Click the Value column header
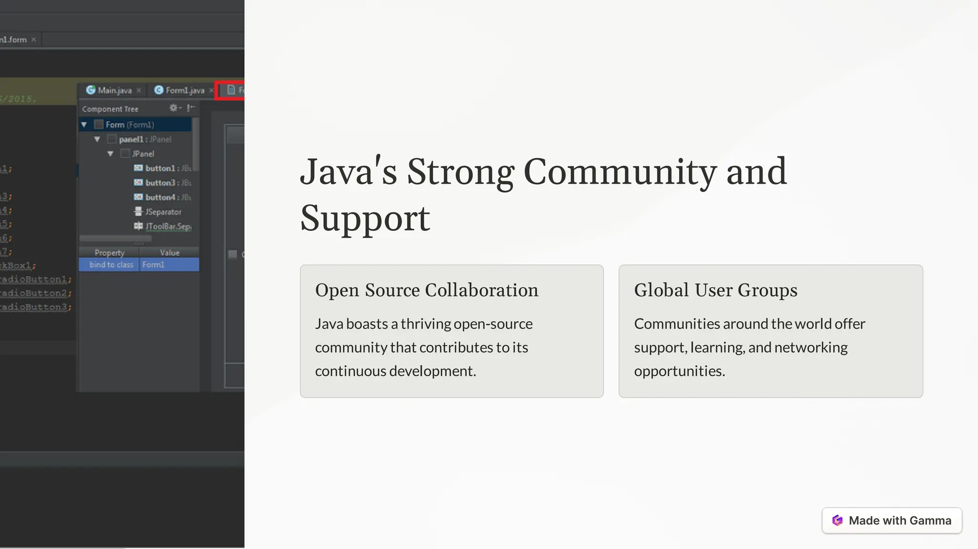 pos(170,252)
